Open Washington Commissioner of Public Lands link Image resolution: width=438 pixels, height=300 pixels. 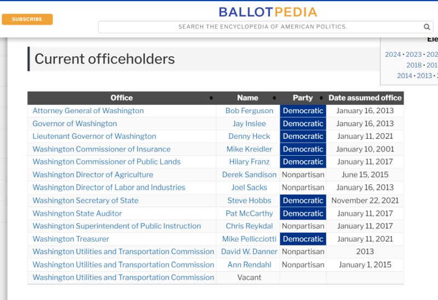(106, 162)
